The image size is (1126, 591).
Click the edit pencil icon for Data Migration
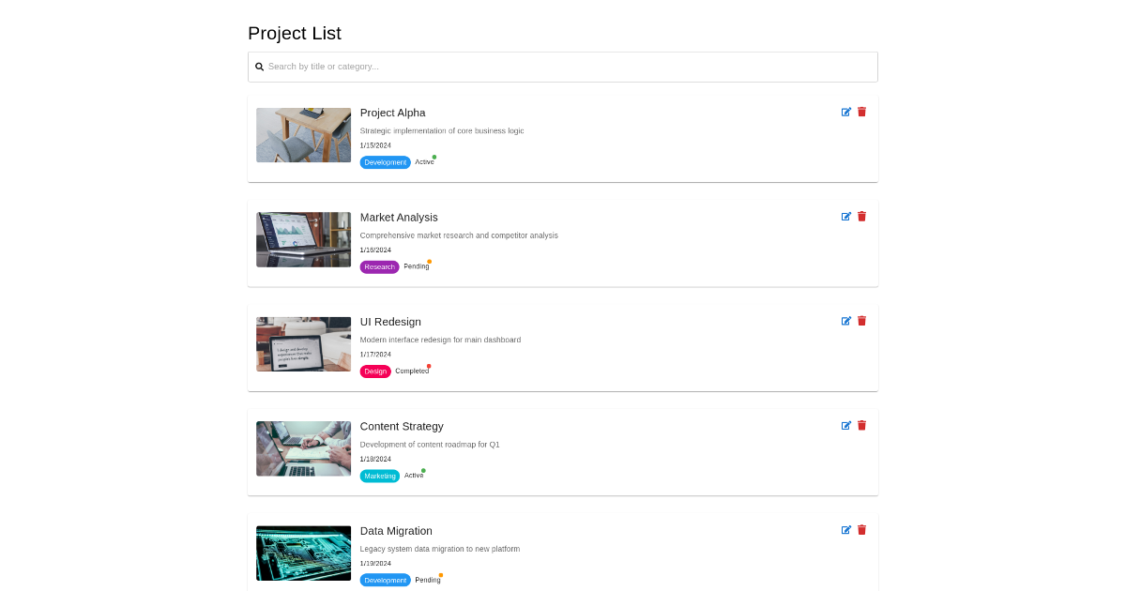(x=845, y=530)
